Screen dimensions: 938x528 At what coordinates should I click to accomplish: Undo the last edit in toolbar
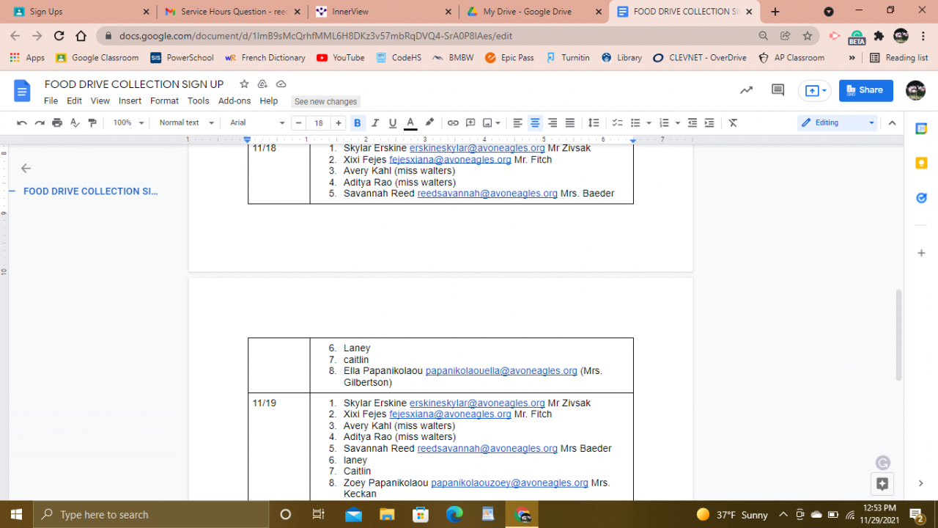(22, 123)
